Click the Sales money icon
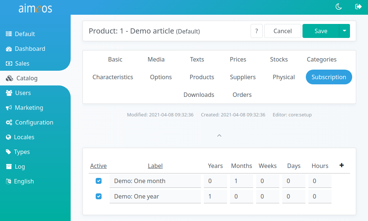This screenshot has width=368, height=221. point(9,63)
